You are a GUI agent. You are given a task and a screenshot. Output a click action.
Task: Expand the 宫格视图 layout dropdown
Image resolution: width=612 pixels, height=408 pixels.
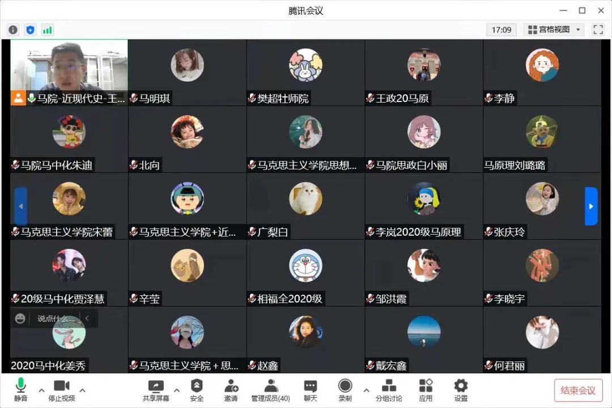tap(554, 29)
